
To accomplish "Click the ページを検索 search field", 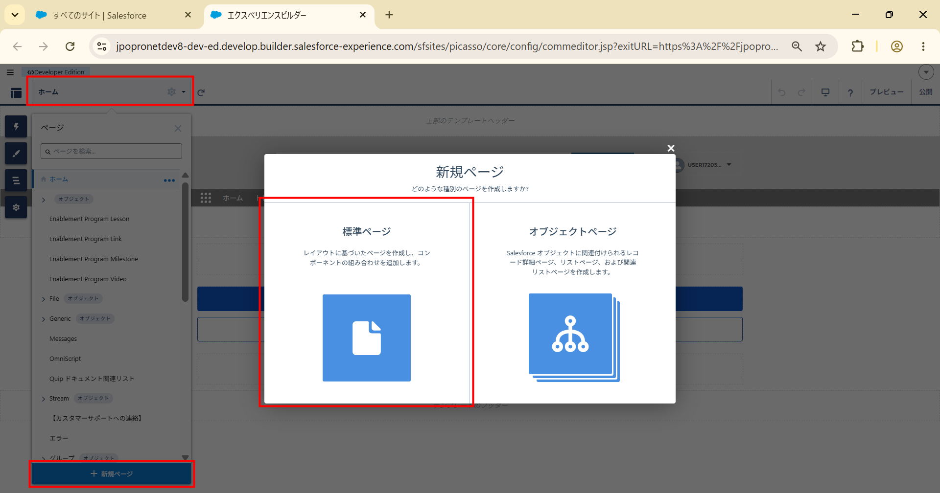I will (111, 151).
